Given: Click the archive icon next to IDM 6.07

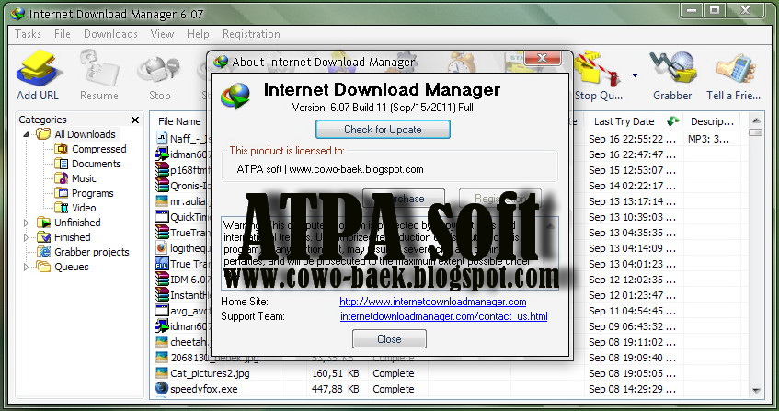Looking at the screenshot, I should point(162,279).
